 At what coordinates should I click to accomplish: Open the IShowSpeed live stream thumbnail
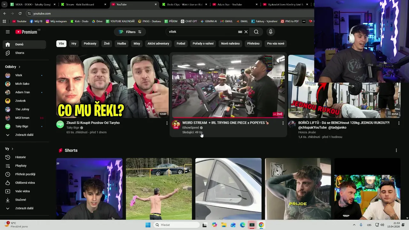[228, 86]
